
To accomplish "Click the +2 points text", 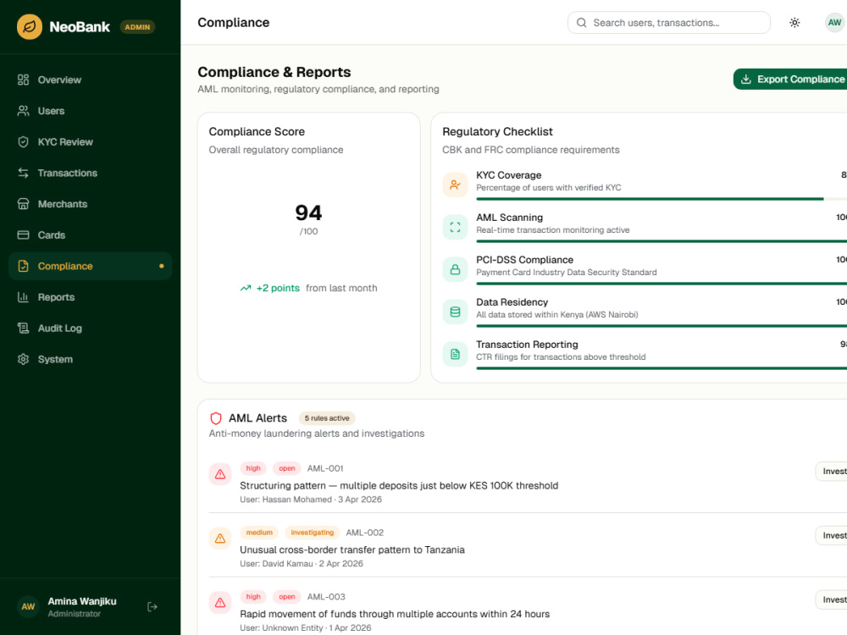I will (x=278, y=289).
